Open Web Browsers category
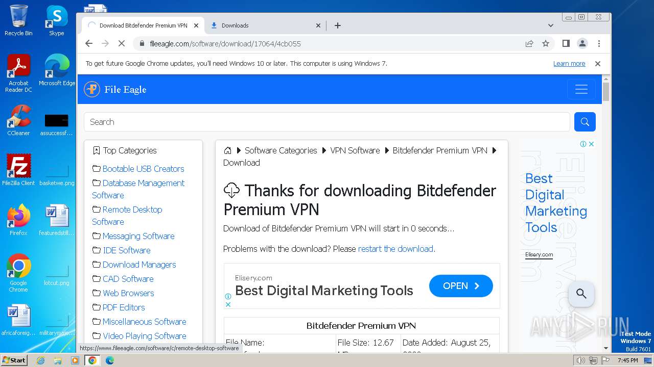 (128, 293)
